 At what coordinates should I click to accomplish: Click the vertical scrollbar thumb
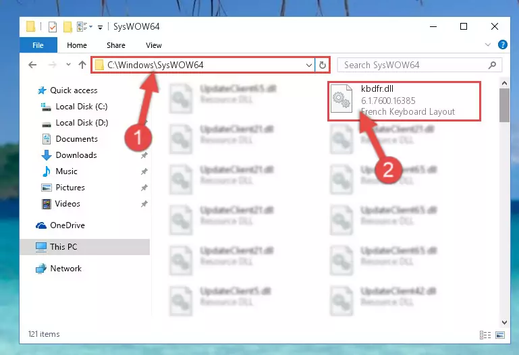click(504, 105)
